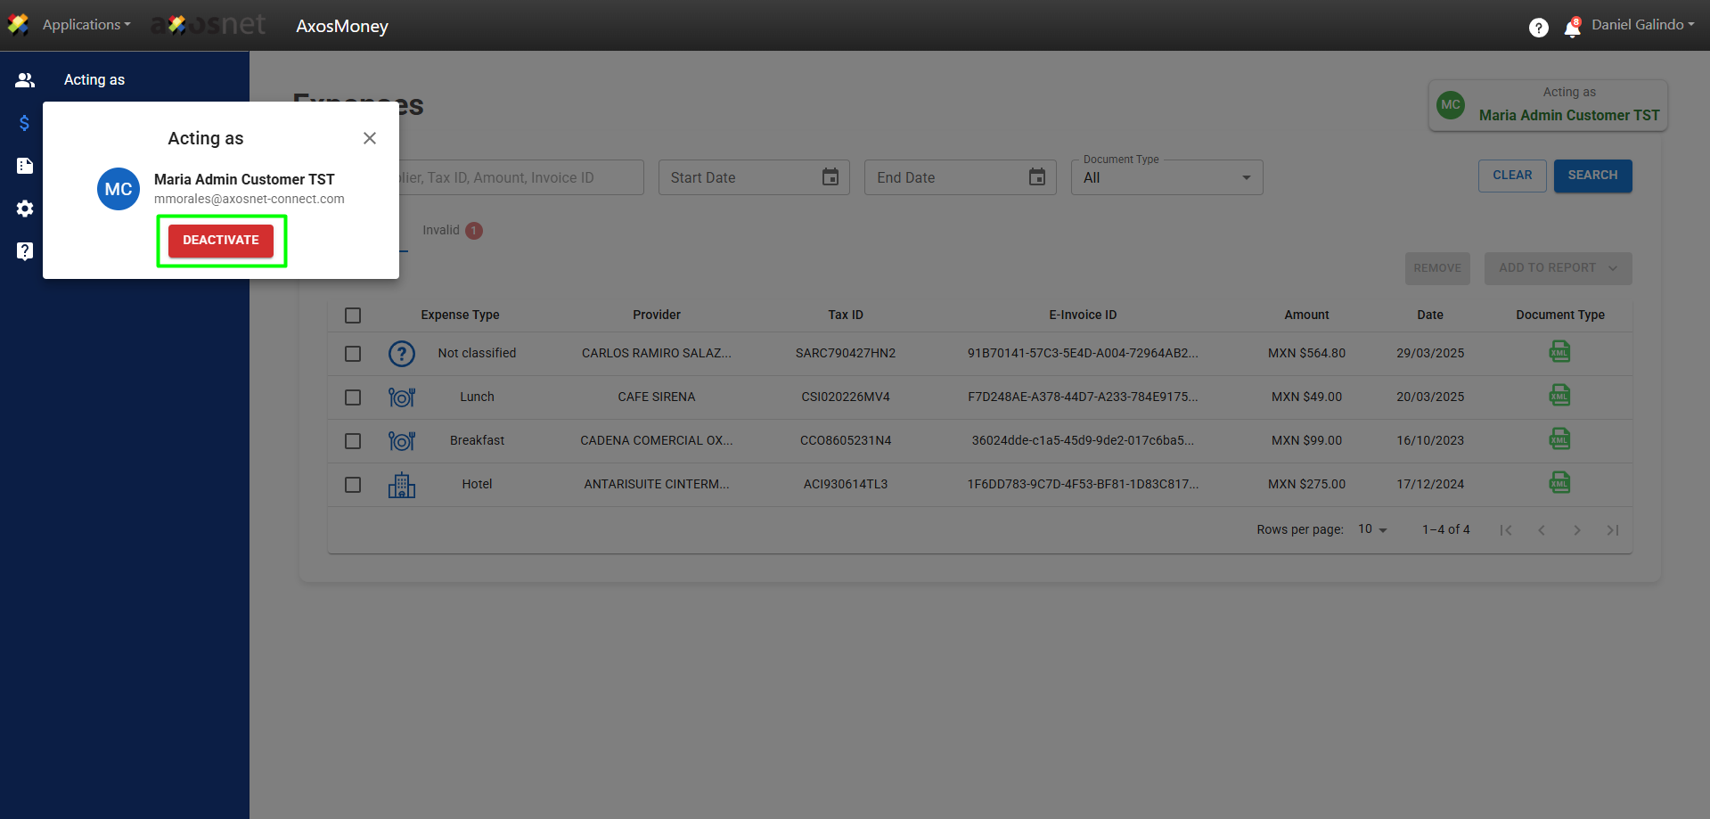This screenshot has width=1710, height=819.
Task: Click the red Deactivate button
Action: coord(221,241)
